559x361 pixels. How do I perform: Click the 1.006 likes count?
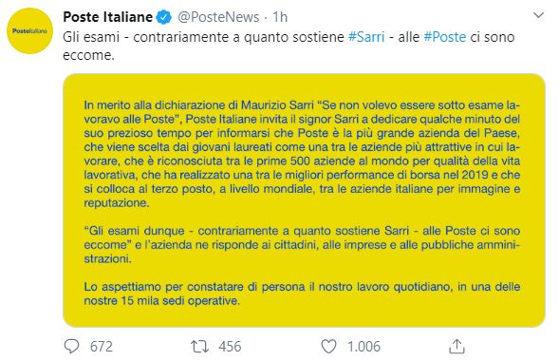[363, 347]
